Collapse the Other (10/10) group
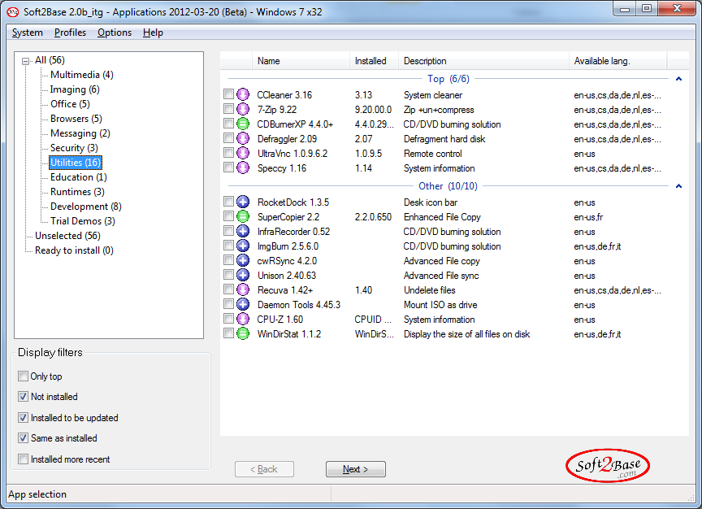Image resolution: width=702 pixels, height=509 pixels. [x=678, y=186]
